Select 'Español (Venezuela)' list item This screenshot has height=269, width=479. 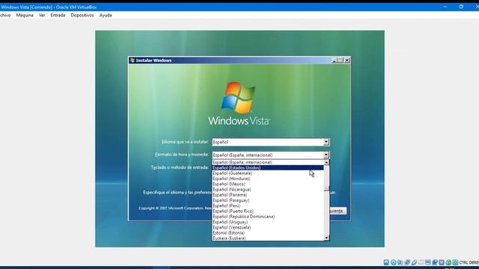coord(268,227)
